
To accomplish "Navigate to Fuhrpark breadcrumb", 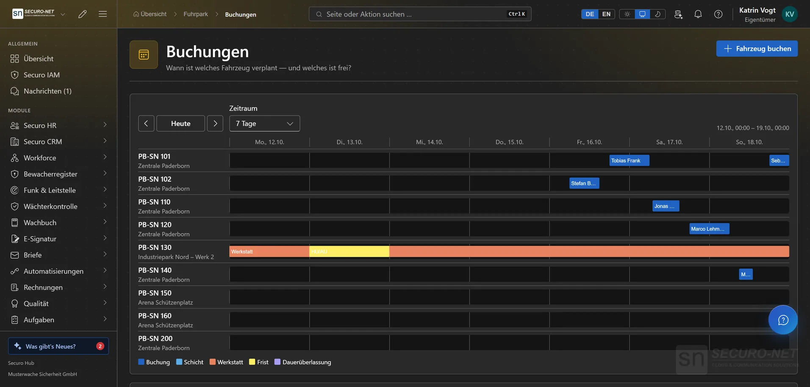I will (196, 14).
